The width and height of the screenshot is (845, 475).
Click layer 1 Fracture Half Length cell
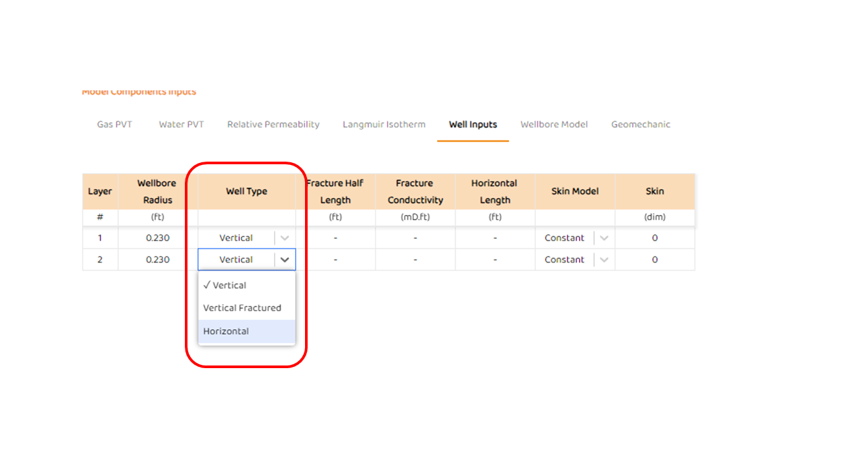pyautogui.click(x=335, y=238)
